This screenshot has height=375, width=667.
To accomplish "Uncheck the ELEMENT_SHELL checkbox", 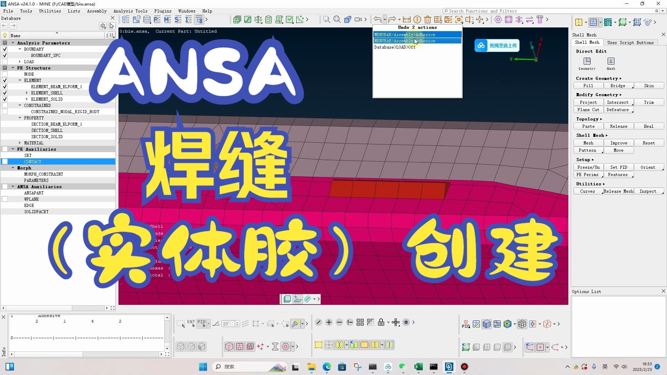I will point(5,93).
